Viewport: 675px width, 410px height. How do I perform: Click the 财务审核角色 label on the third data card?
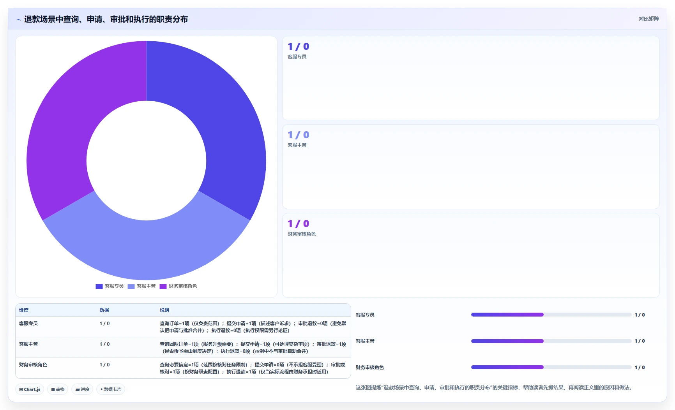(x=302, y=234)
